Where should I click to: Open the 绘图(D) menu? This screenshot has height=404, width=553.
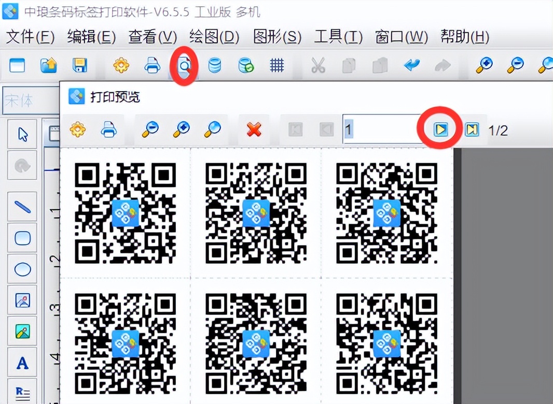[x=214, y=37]
